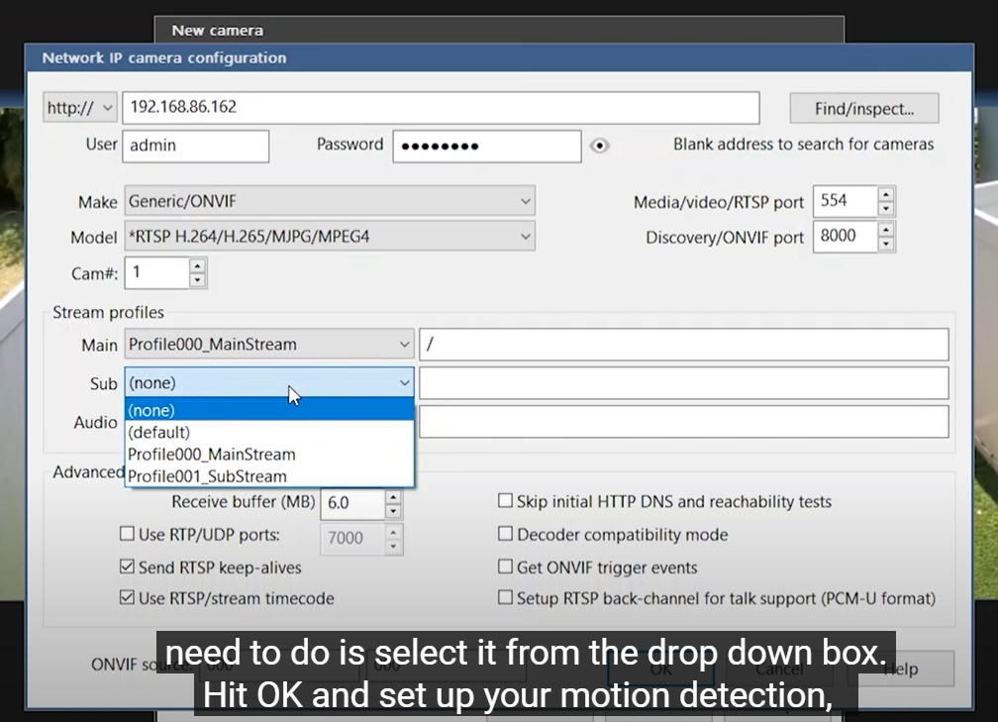Increase the Cam# number
The height and width of the screenshot is (722, 998).
point(197,265)
